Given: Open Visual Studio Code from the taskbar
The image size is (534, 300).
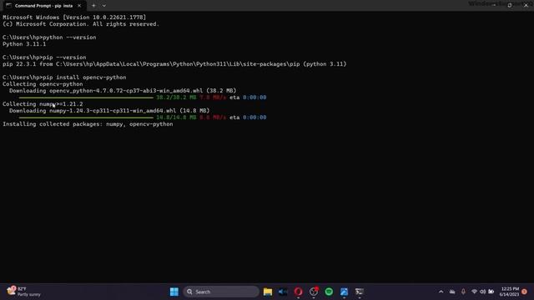Looking at the screenshot, I should point(283,292).
